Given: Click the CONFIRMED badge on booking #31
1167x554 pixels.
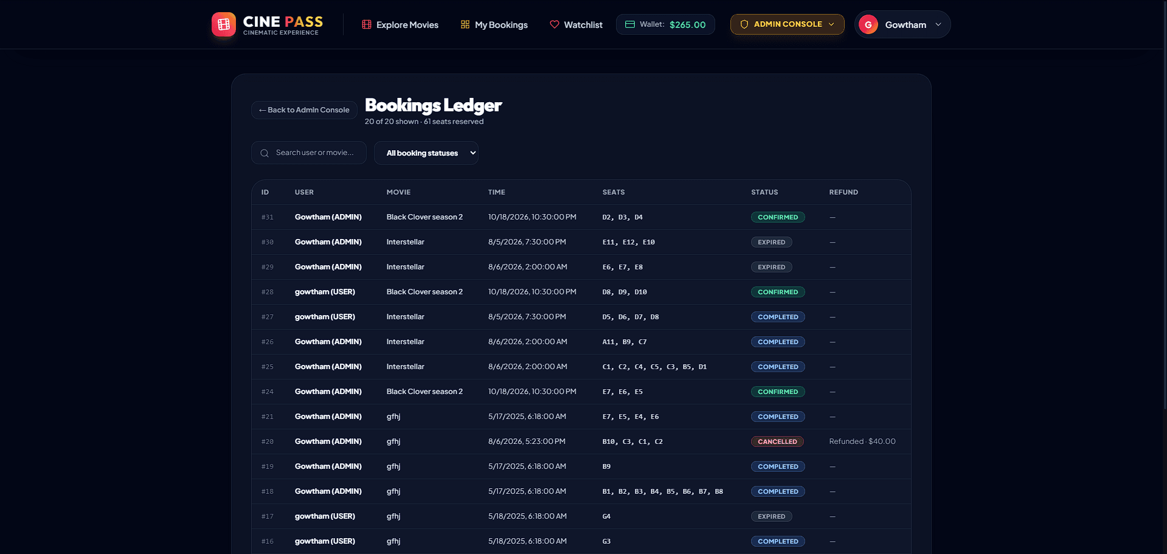Looking at the screenshot, I should point(778,217).
